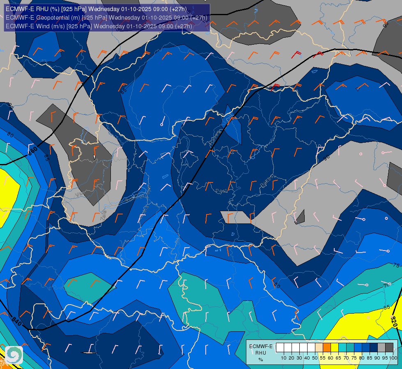Select the ECMWF-E Wind (m/s) title line
The width and height of the screenshot is (402, 369).
[99, 26]
